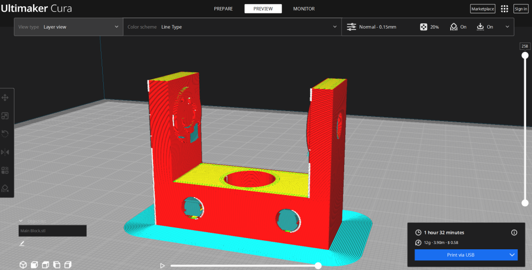
Task: Show print time info details icon
Action: point(514,232)
